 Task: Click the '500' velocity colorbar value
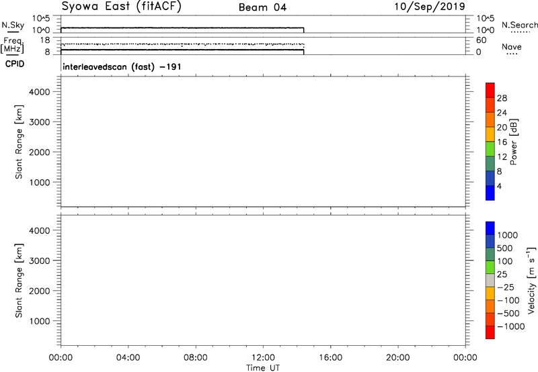pyautogui.click(x=504, y=248)
